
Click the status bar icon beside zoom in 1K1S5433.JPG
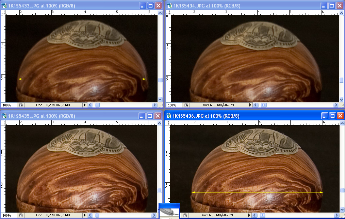[20, 105]
